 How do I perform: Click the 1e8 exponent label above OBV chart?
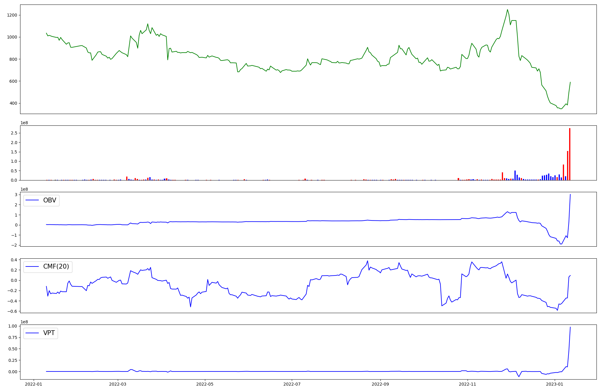pyautogui.click(x=24, y=189)
